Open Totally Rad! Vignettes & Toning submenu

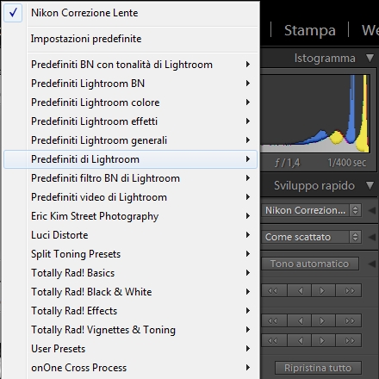[x=131, y=330]
